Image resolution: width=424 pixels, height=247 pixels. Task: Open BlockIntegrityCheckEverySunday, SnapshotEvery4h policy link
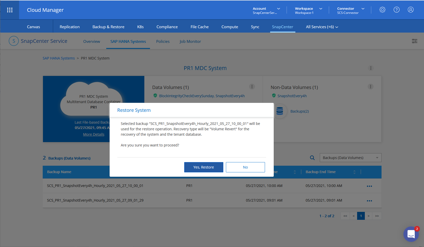pos(202,96)
